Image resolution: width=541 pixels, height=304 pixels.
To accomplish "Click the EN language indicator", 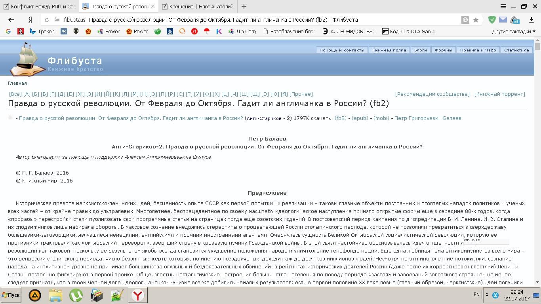I will (x=476, y=294).
